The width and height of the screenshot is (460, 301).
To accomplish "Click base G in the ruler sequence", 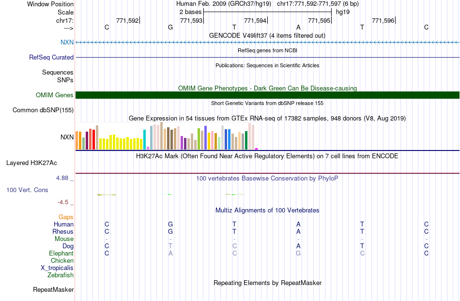I will (170, 27).
